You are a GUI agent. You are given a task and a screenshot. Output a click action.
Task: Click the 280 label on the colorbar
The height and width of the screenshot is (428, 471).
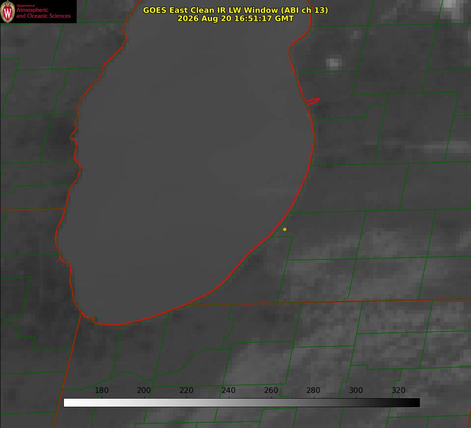pyautogui.click(x=313, y=390)
